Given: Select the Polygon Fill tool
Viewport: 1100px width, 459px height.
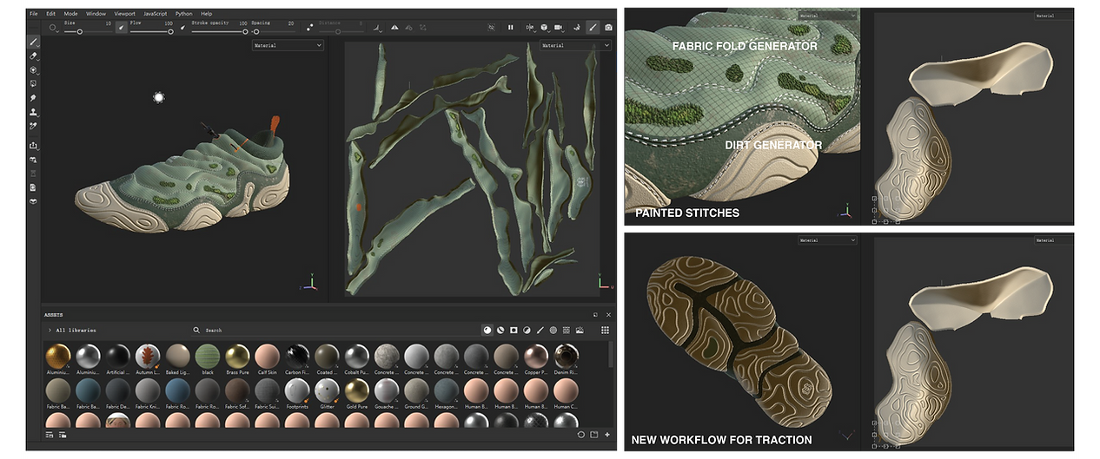Looking at the screenshot, I should click(34, 83).
